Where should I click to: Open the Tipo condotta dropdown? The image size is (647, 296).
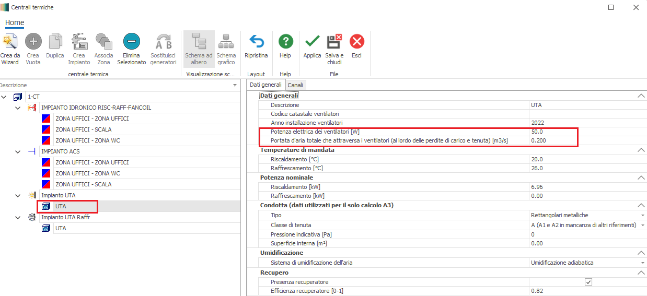tap(642, 215)
